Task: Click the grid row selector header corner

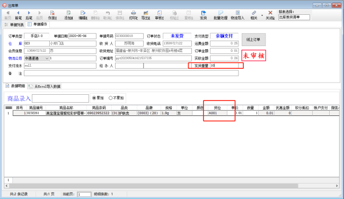Action: 8,107
